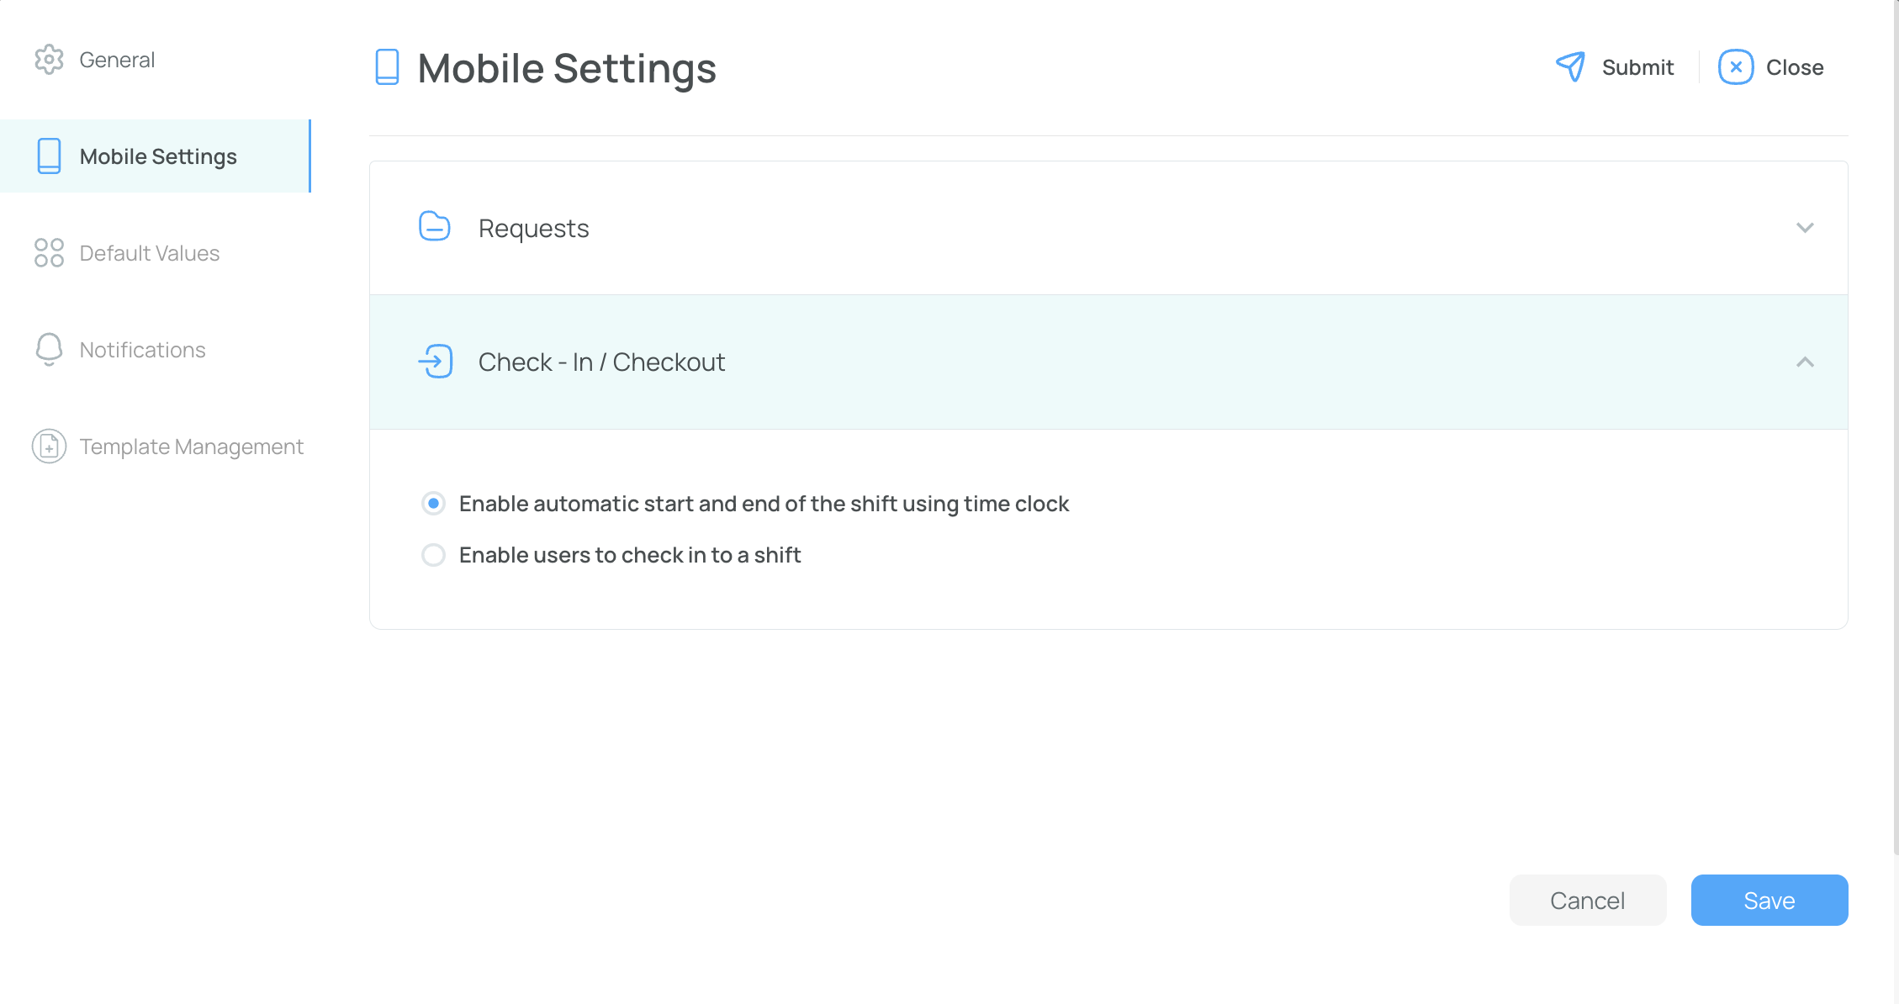This screenshot has width=1899, height=1004.
Task: Click the vertical scrollbar on right edge
Action: point(1895,429)
